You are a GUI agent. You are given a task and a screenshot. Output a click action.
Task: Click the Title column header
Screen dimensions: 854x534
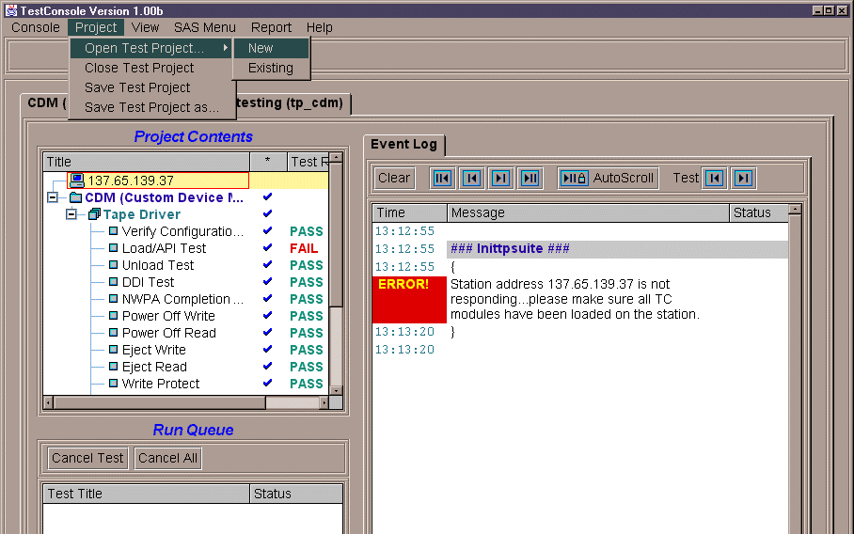[x=146, y=162]
